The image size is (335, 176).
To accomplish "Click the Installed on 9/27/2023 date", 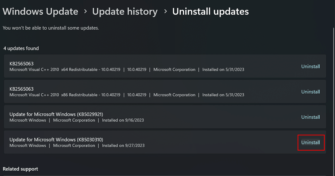I will [x=123, y=146].
